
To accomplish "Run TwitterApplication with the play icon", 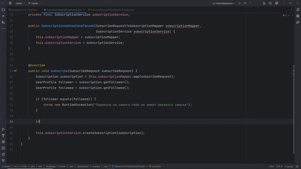I will 239,3.
